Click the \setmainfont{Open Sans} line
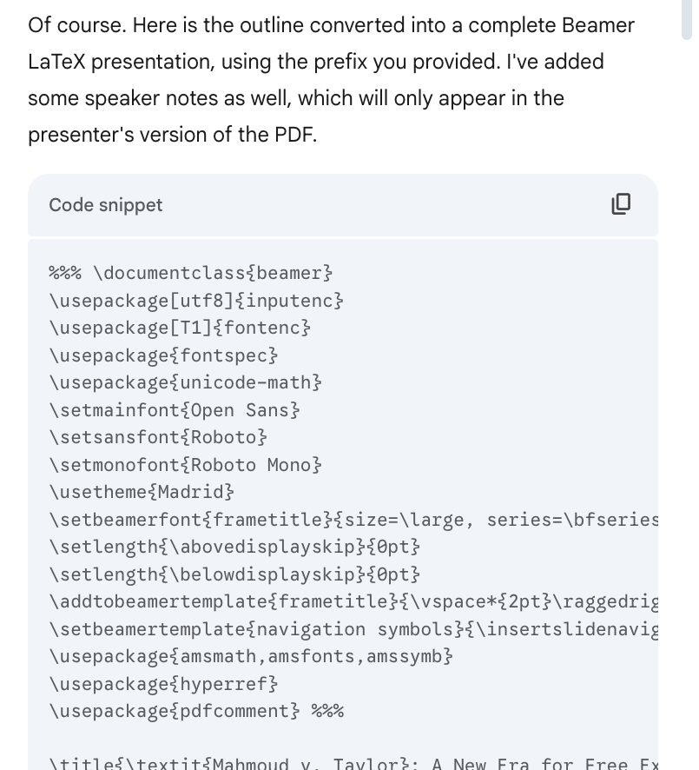The image size is (699, 770). [x=175, y=410]
